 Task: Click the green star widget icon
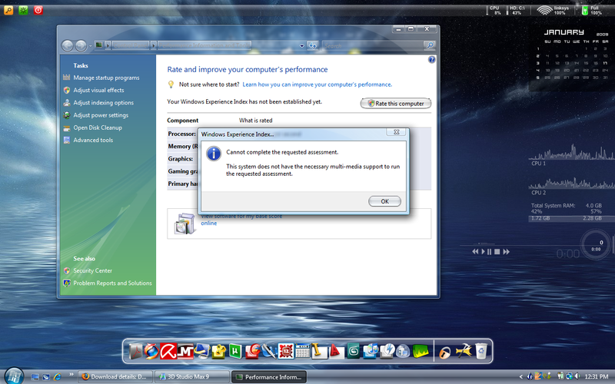pyautogui.click(x=23, y=10)
